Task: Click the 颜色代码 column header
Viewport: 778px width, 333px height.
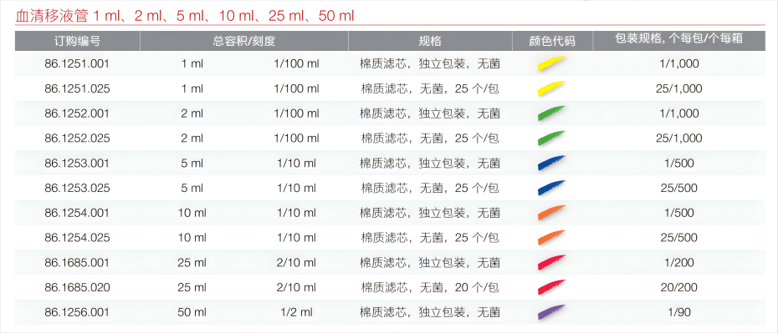Action: 552,41
